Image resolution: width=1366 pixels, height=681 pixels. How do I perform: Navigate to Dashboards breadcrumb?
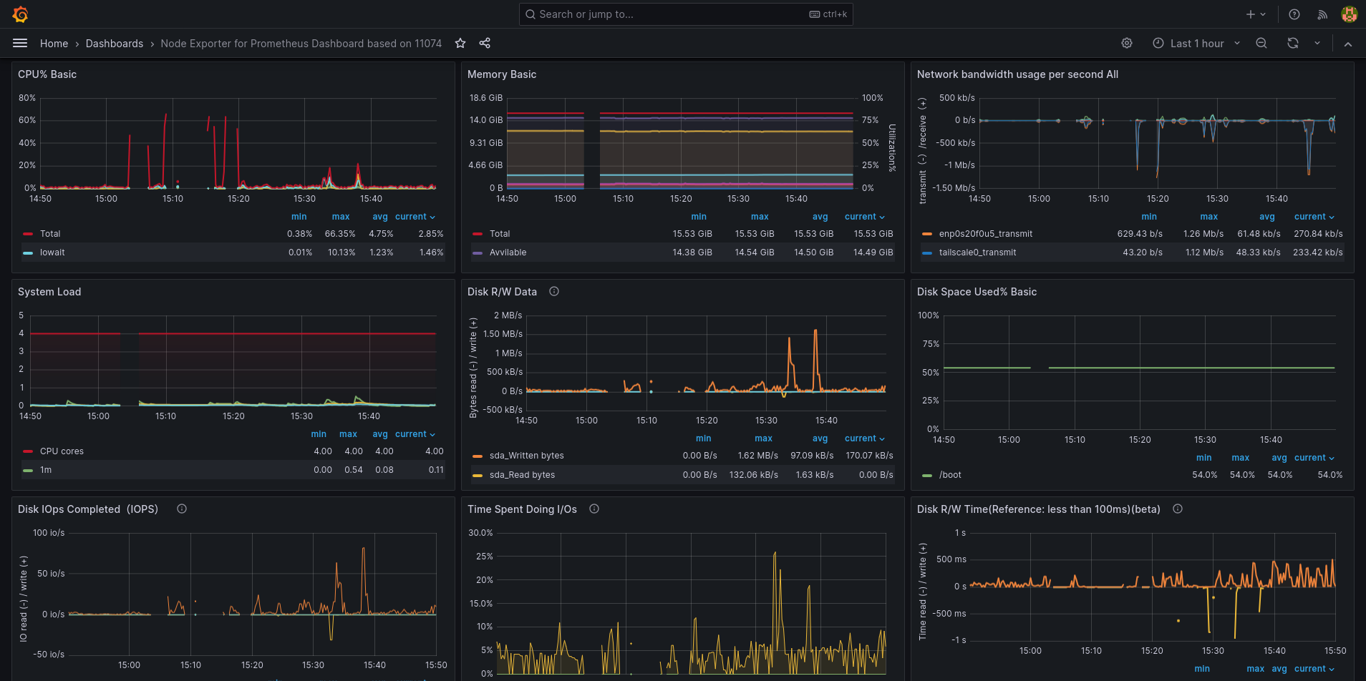pyautogui.click(x=114, y=43)
